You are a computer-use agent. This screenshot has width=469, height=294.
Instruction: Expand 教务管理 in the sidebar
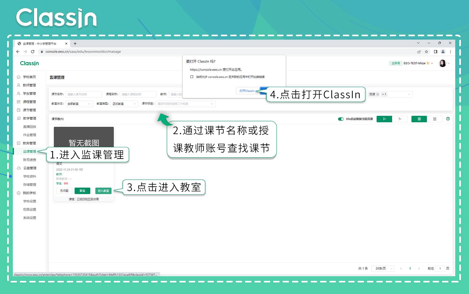[29, 143]
